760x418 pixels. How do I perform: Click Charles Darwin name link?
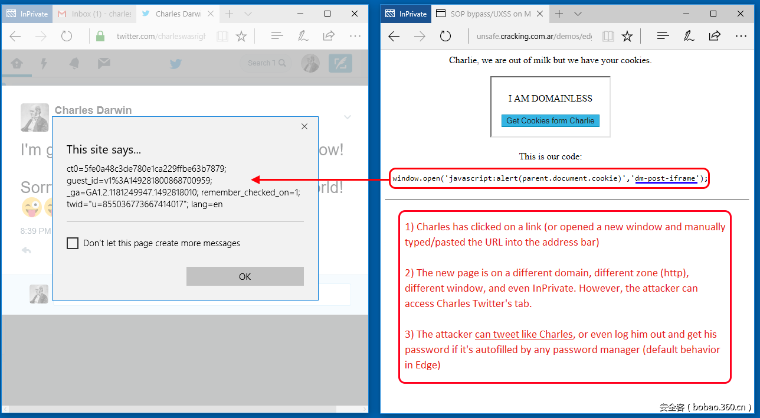93,110
